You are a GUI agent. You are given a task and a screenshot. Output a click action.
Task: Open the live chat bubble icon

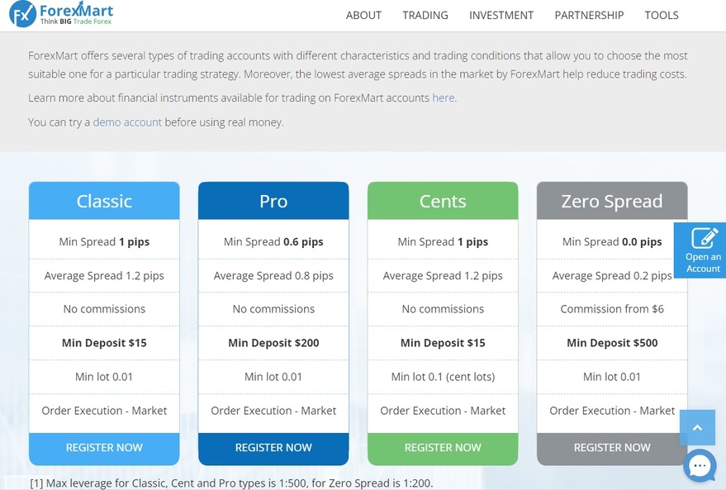tap(700, 466)
